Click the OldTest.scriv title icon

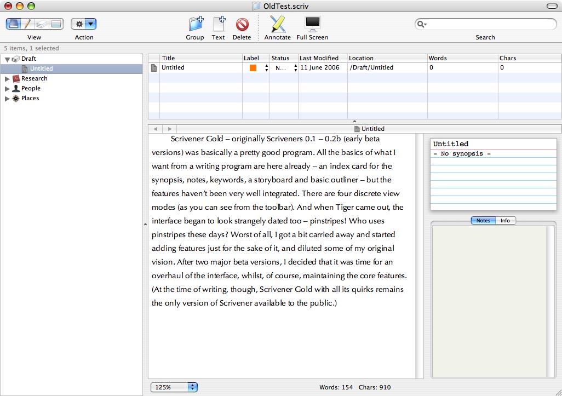click(x=256, y=6)
